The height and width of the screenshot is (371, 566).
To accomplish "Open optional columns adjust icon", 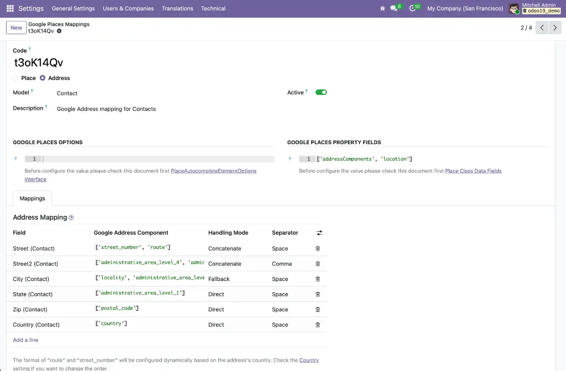I will tap(319, 233).
